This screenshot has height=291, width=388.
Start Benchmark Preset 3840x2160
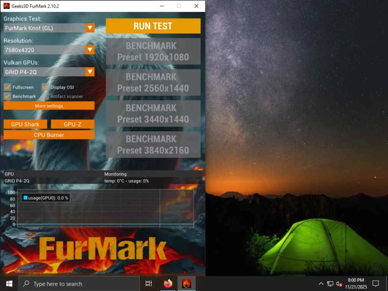click(153, 144)
